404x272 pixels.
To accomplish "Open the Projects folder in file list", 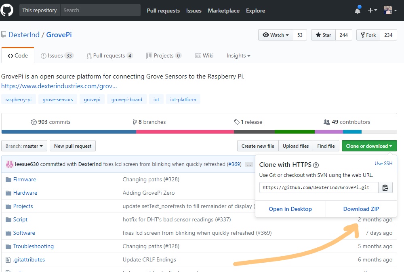I will [23, 206].
